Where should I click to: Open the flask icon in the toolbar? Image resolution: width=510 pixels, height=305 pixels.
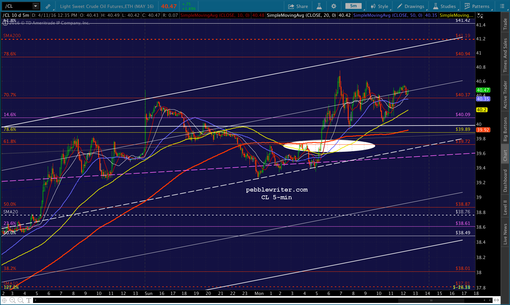point(319,6)
